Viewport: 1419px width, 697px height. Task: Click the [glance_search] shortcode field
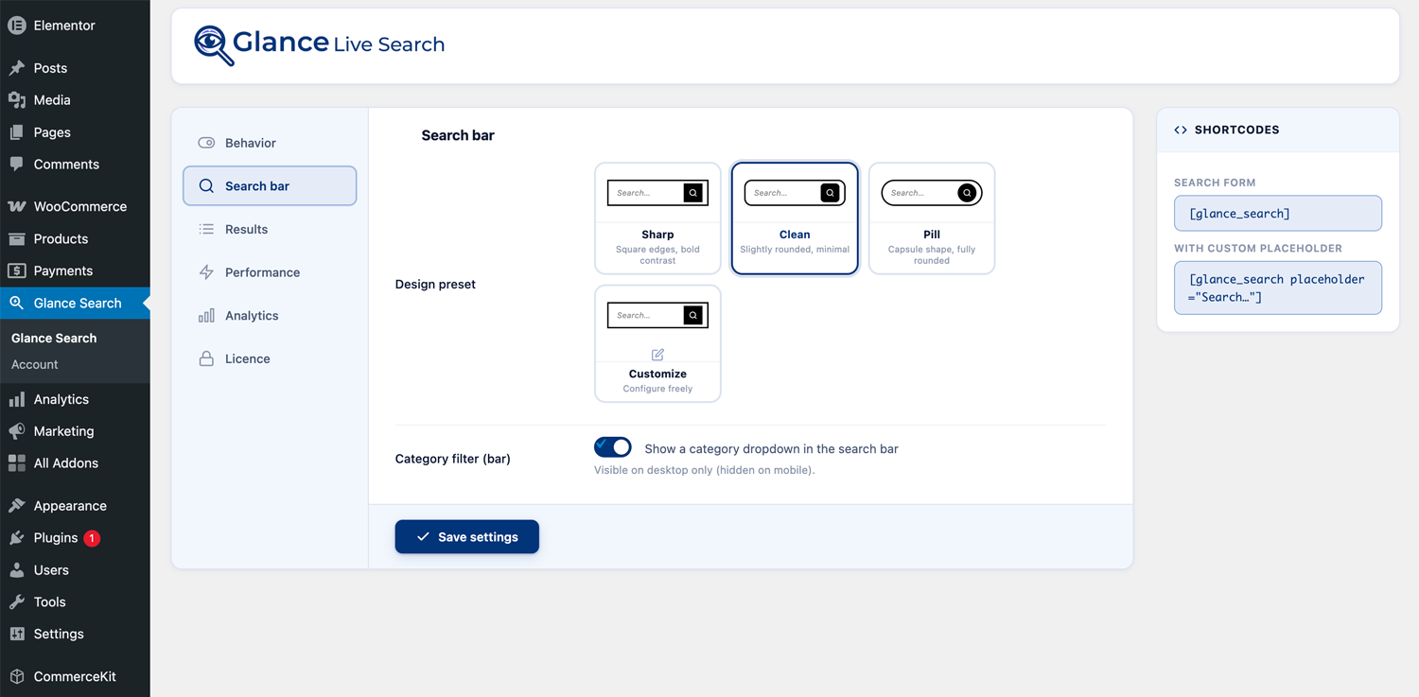pos(1277,213)
